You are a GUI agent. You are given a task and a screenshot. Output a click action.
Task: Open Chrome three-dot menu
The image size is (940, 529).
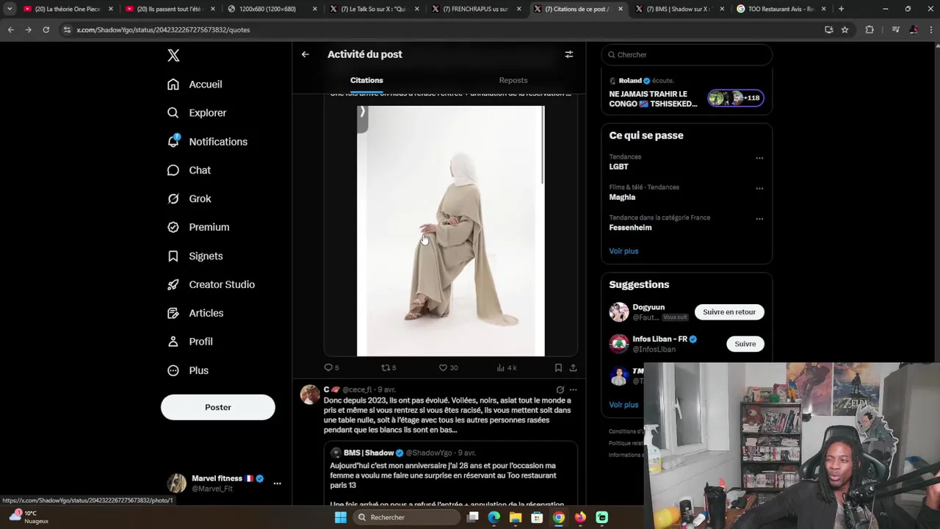pos(929,30)
